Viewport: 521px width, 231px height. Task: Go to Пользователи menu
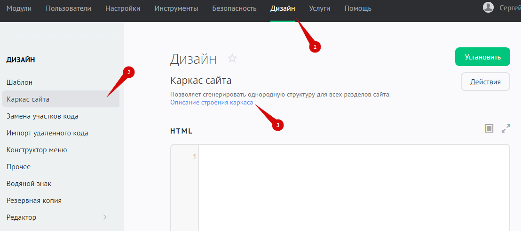pyautogui.click(x=68, y=8)
